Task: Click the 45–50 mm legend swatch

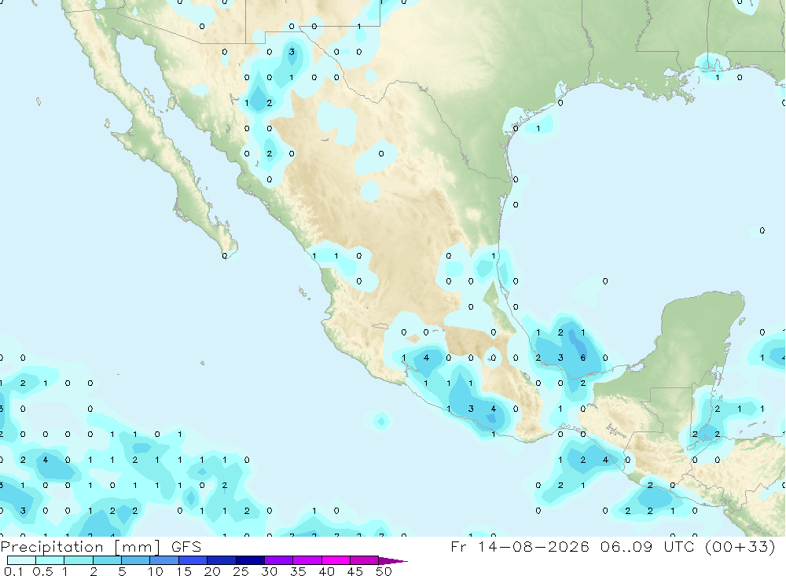Action: point(365,560)
